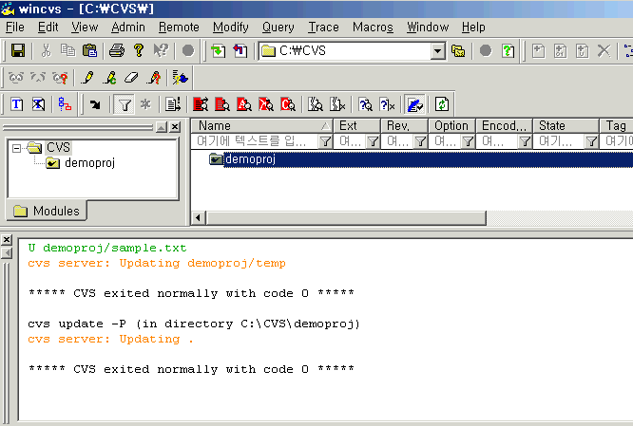Click the file list horizontal scrollbar left arrow

click(x=199, y=218)
